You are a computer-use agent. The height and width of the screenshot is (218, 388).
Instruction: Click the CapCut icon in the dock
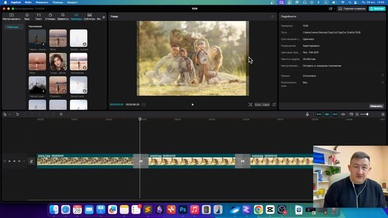coord(270,210)
